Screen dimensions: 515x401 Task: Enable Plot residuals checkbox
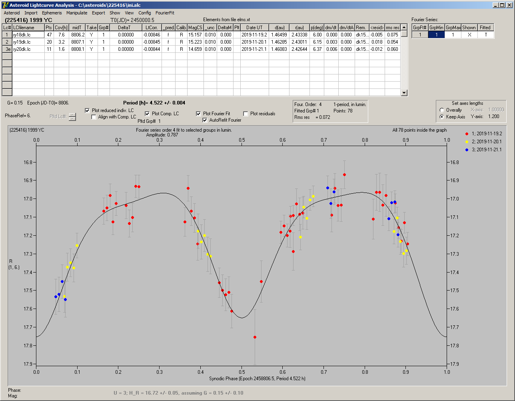[x=246, y=114]
